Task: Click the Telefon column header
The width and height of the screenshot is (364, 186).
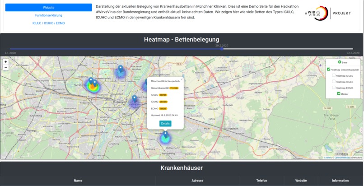Action: tap(261, 181)
